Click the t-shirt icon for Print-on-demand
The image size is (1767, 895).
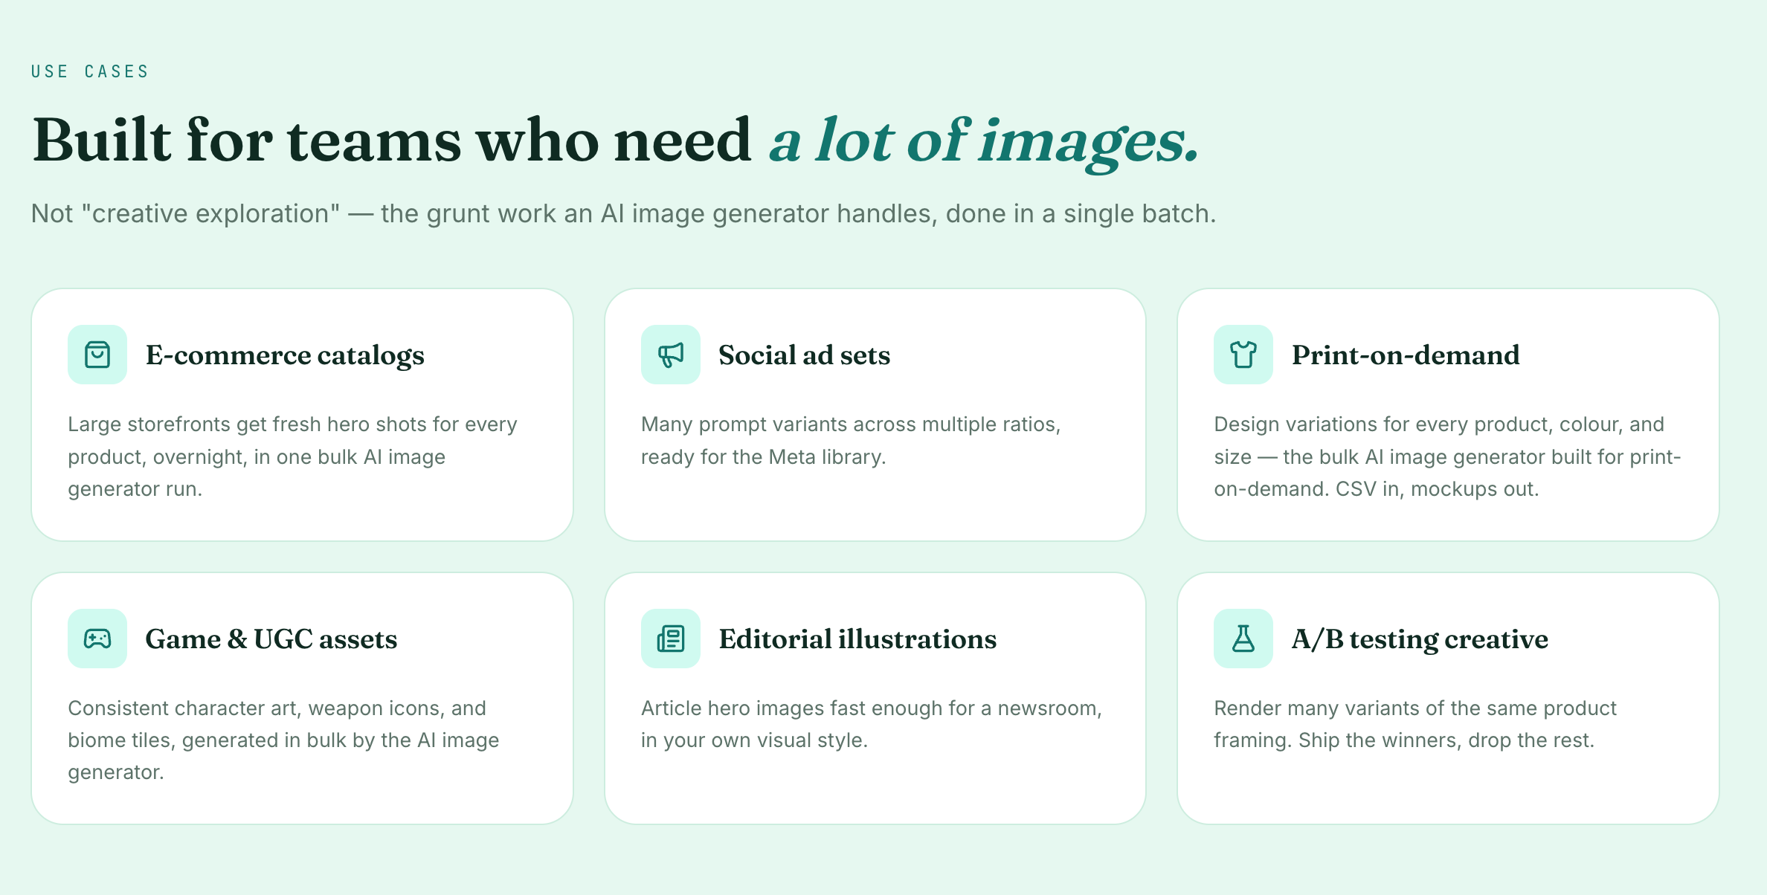click(1243, 355)
